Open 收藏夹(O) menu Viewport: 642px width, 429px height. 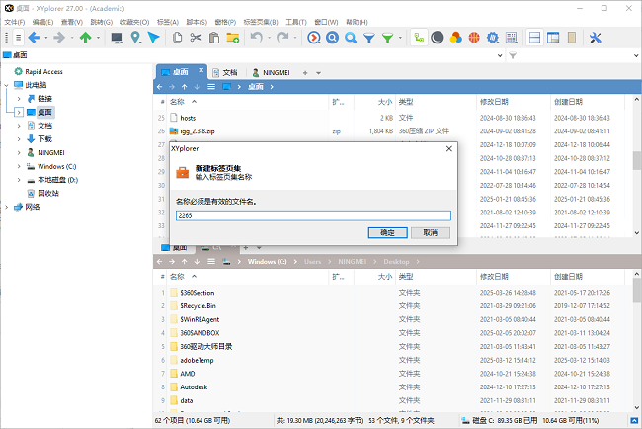point(134,22)
